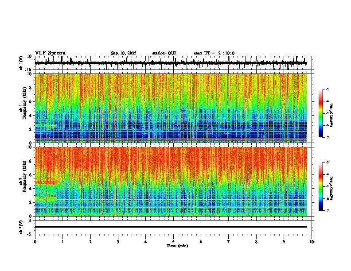The width and height of the screenshot is (351, 271).
Task: Click the ch.1 "Frequency (kHz)" axis label
Action: tap(24, 103)
